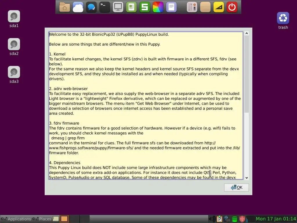297x223 pixels.
Task: Click the first desktop pager box in taskbar
Action: click(55, 219)
